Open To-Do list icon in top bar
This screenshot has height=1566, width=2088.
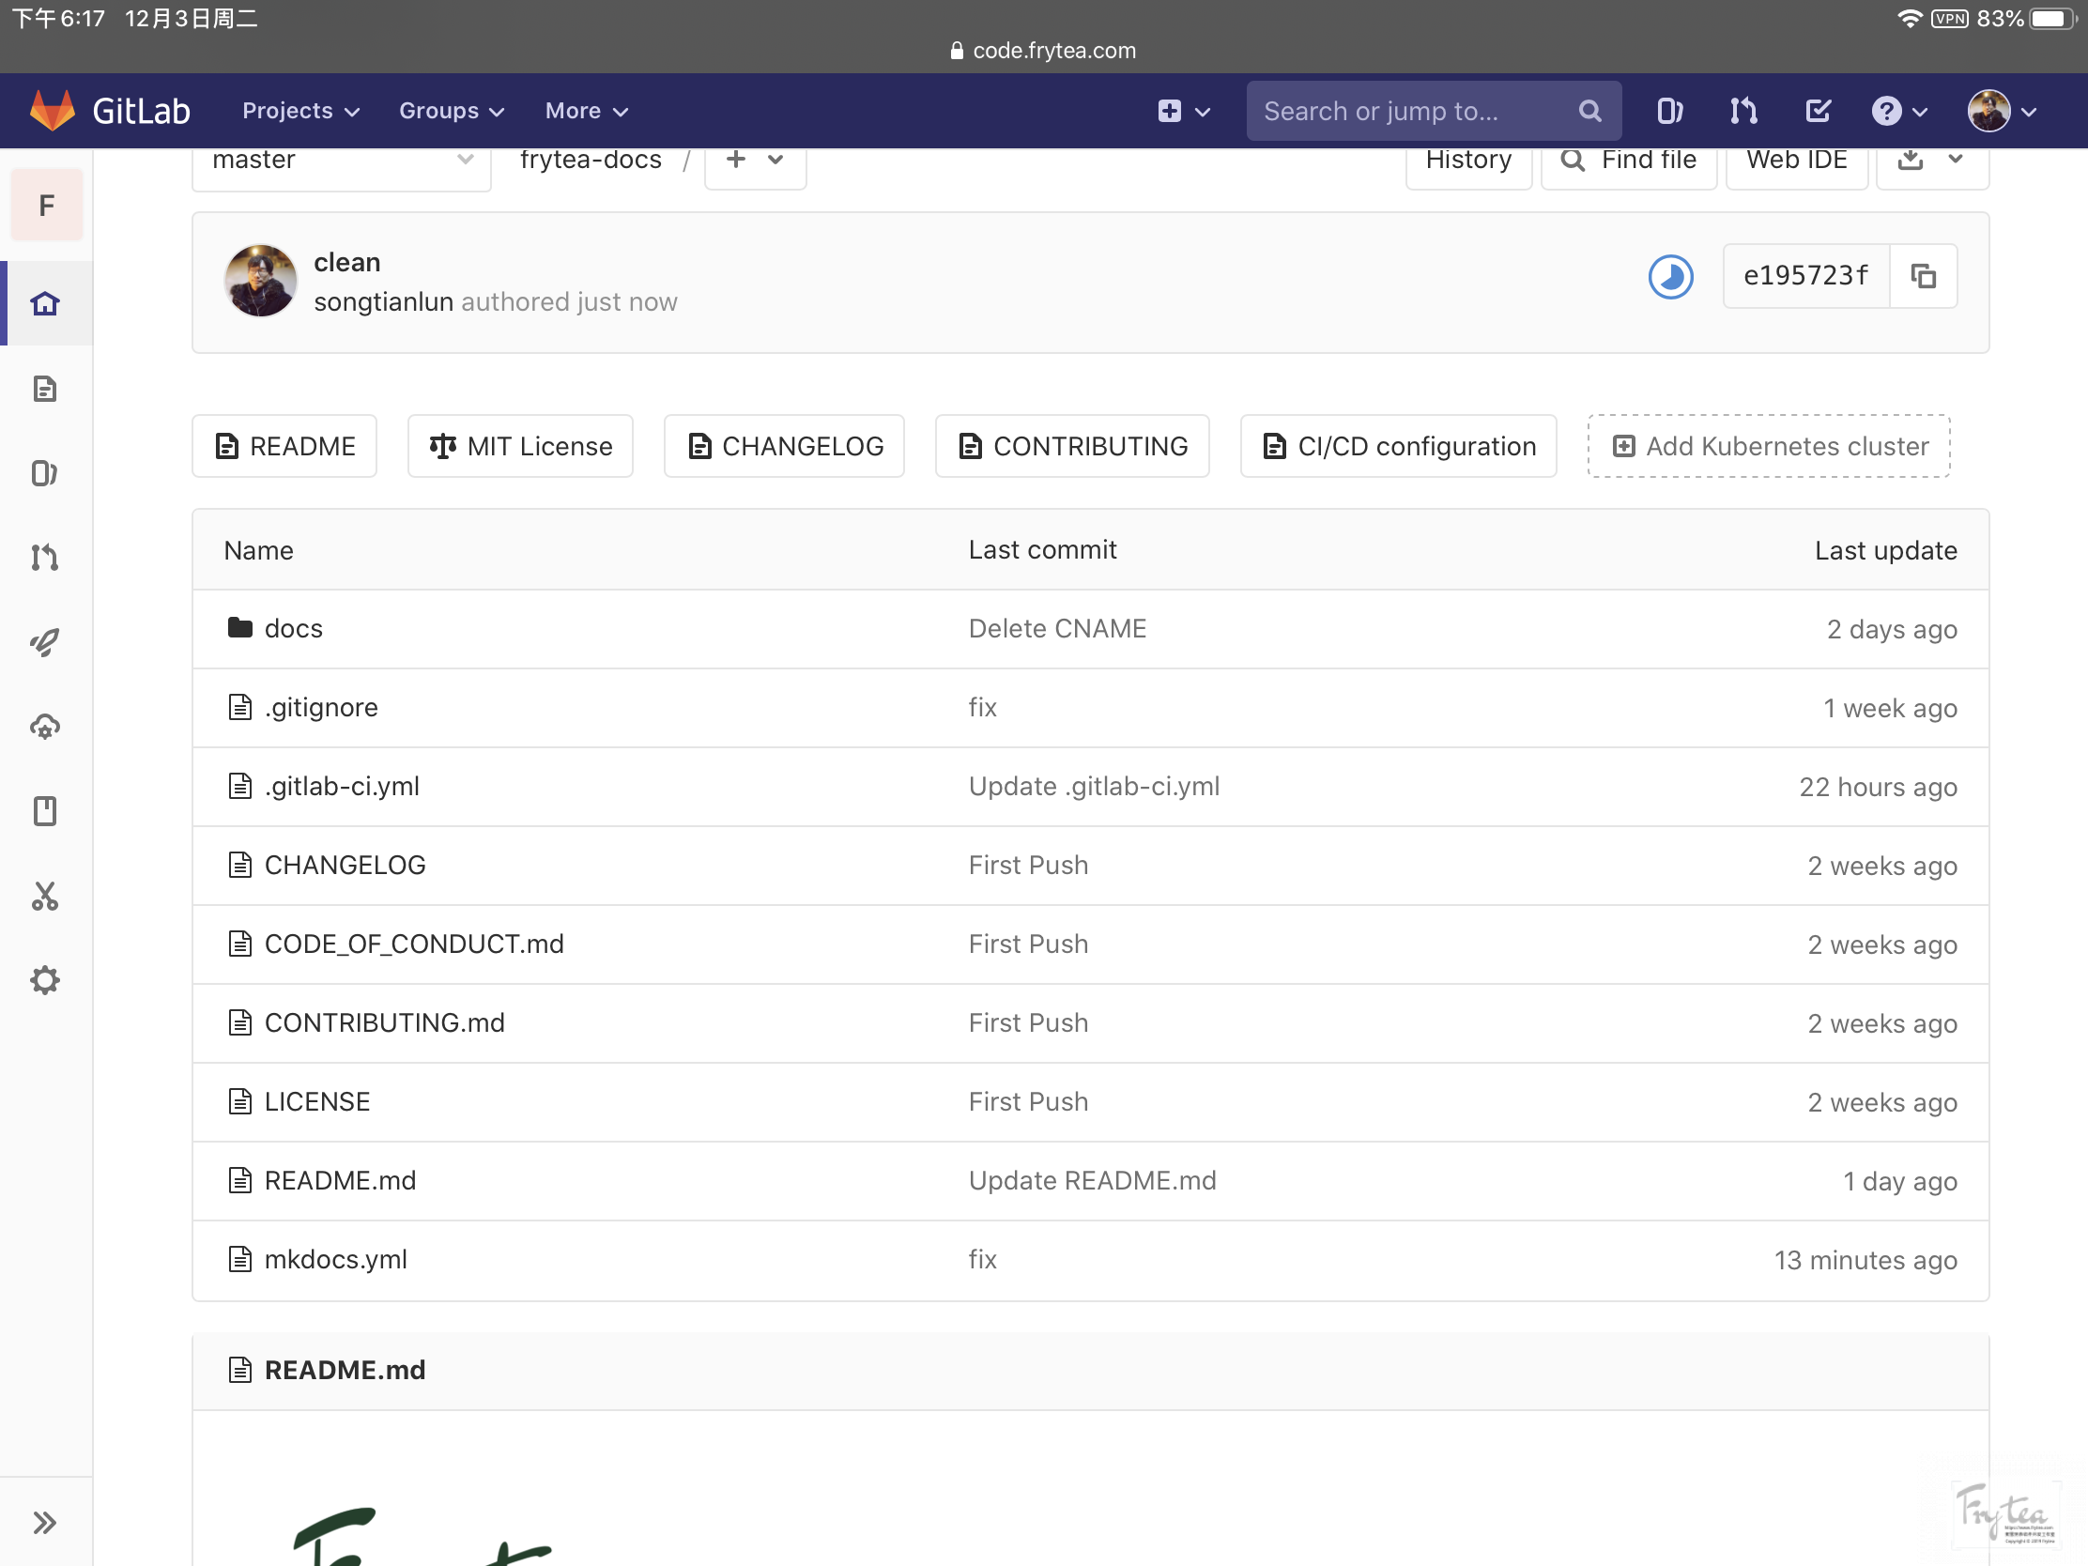1817,112
